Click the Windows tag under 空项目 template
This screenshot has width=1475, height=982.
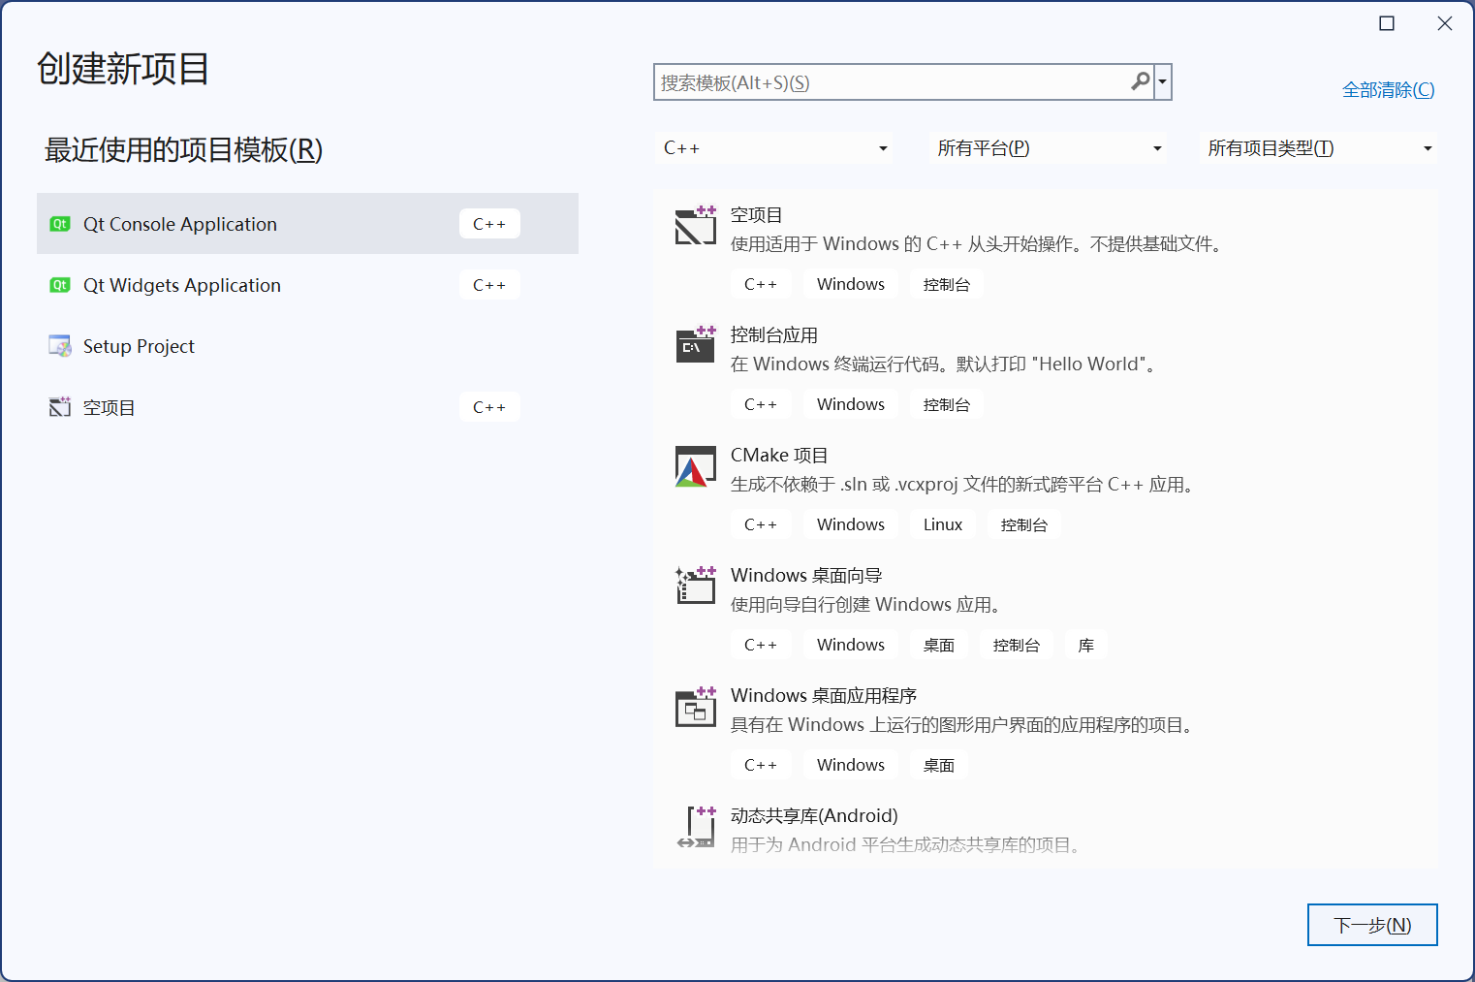851,284
